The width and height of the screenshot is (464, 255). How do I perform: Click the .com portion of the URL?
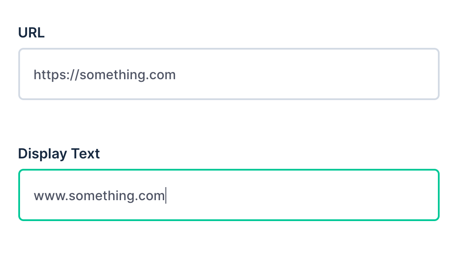[161, 74]
